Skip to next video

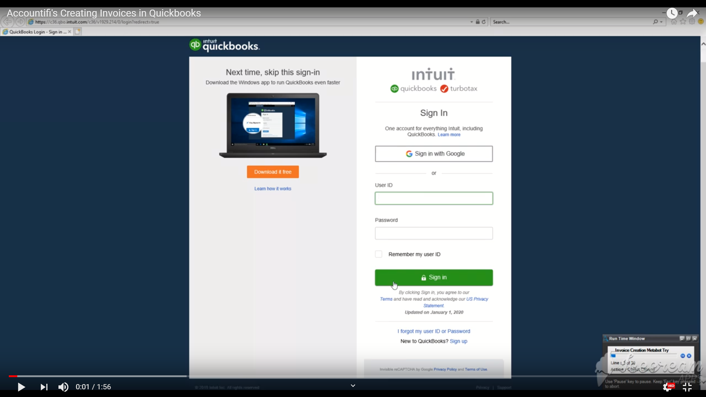44,387
